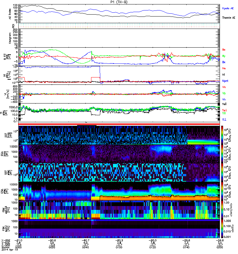Click the 0000 time tick label
238x254 pixels.
tap(18, 247)
